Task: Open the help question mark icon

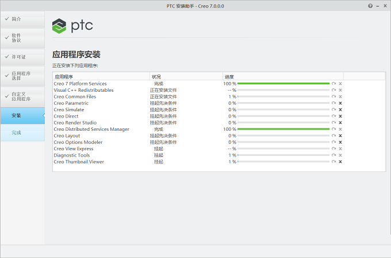Action: pyautogui.click(x=370, y=6)
